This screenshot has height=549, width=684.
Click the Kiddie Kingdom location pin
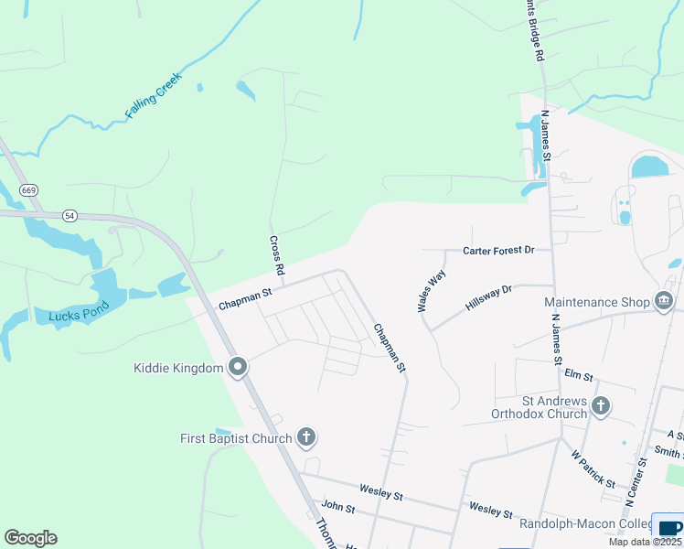238,368
